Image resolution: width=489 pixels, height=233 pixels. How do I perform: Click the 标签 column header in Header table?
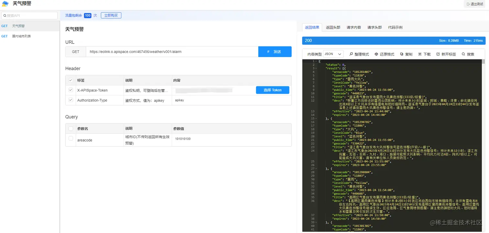[81, 80]
